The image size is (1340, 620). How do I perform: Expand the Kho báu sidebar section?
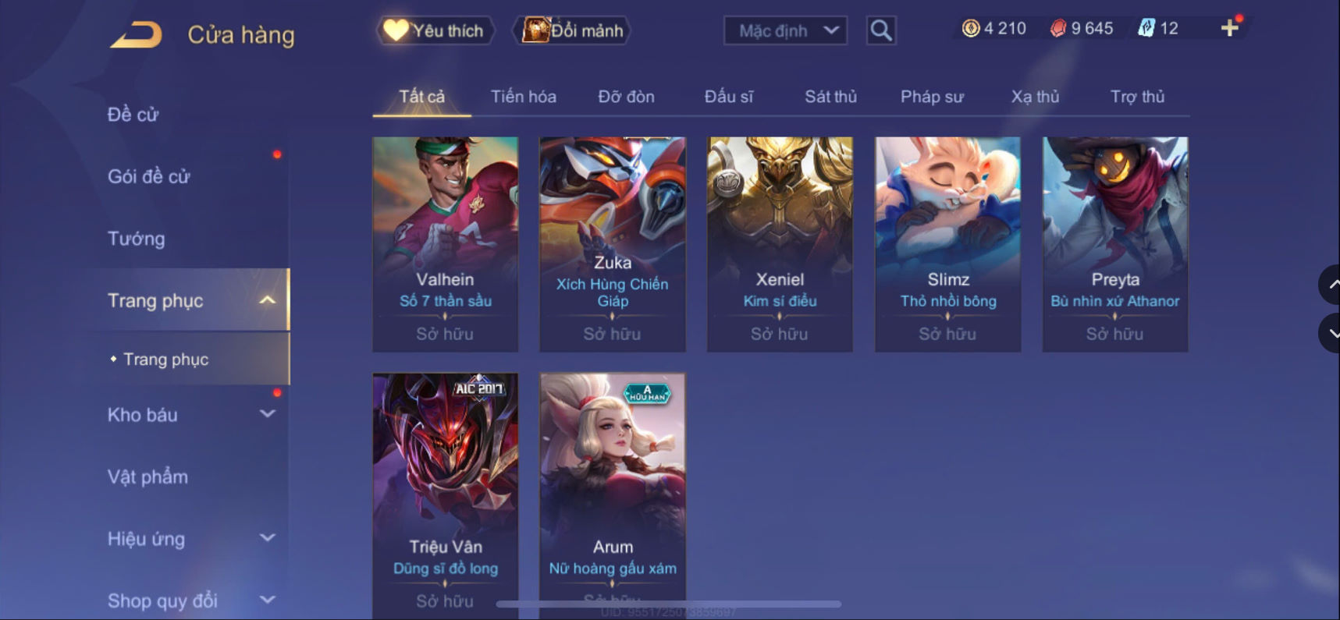coord(267,414)
